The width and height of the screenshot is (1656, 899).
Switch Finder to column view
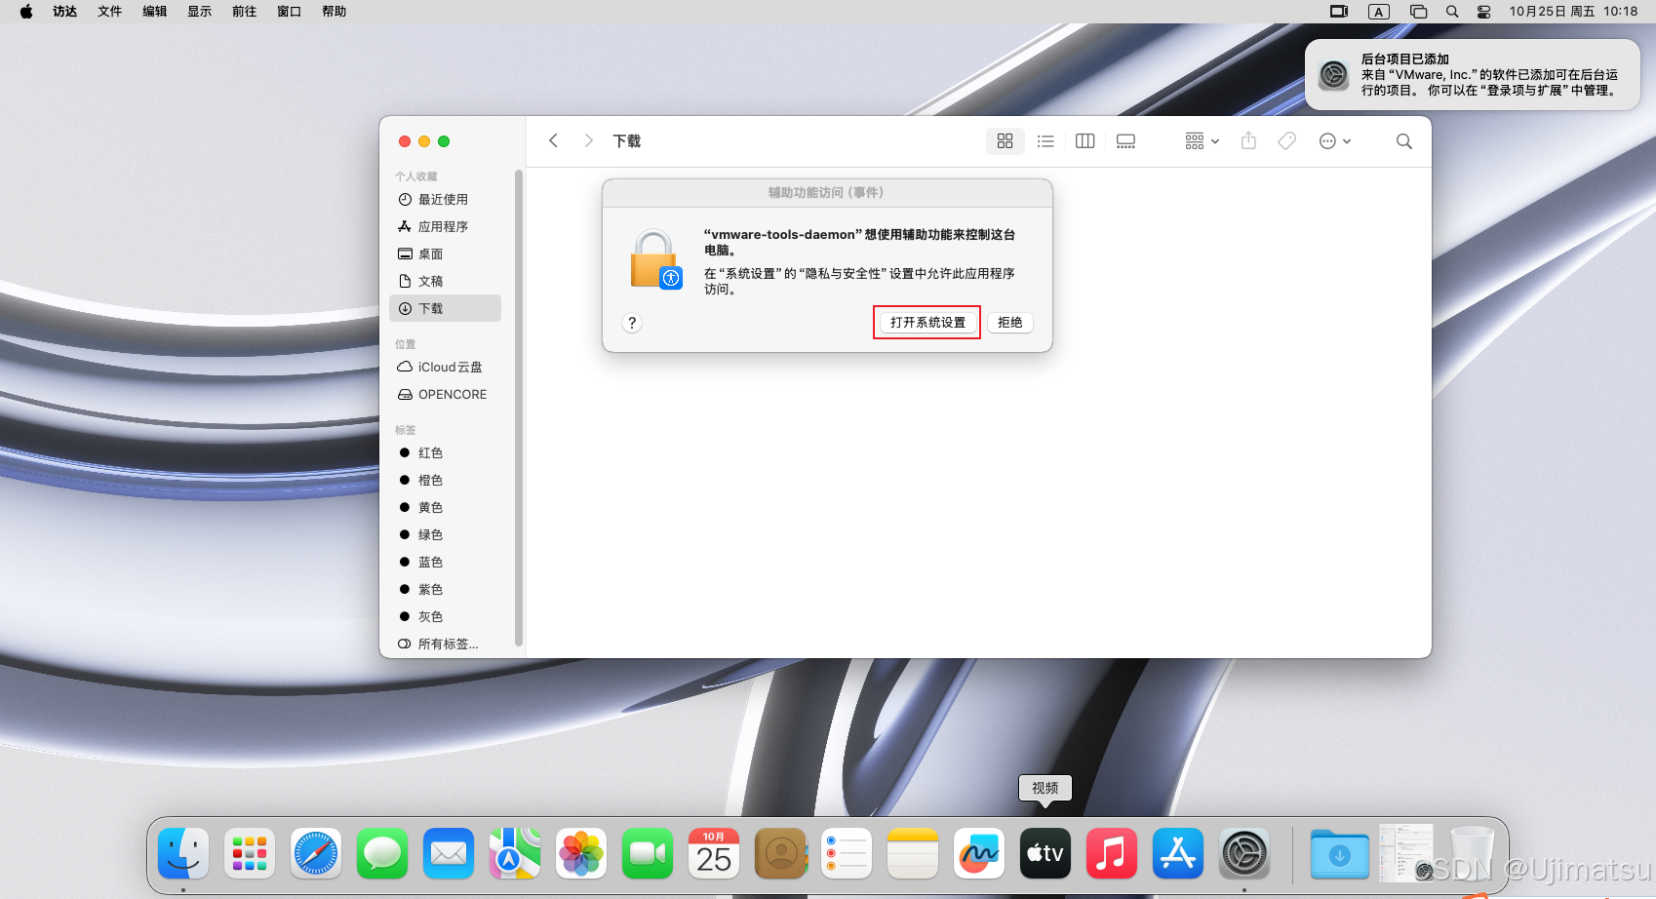tap(1084, 141)
